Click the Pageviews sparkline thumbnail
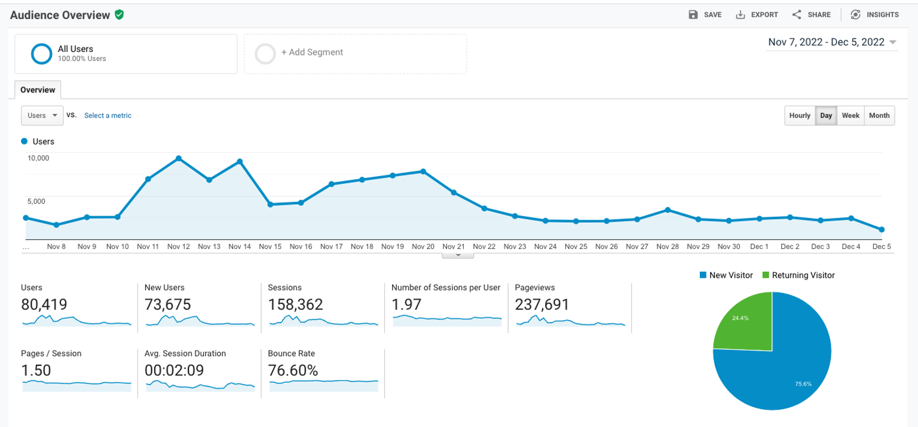The width and height of the screenshot is (918, 427). [571, 321]
